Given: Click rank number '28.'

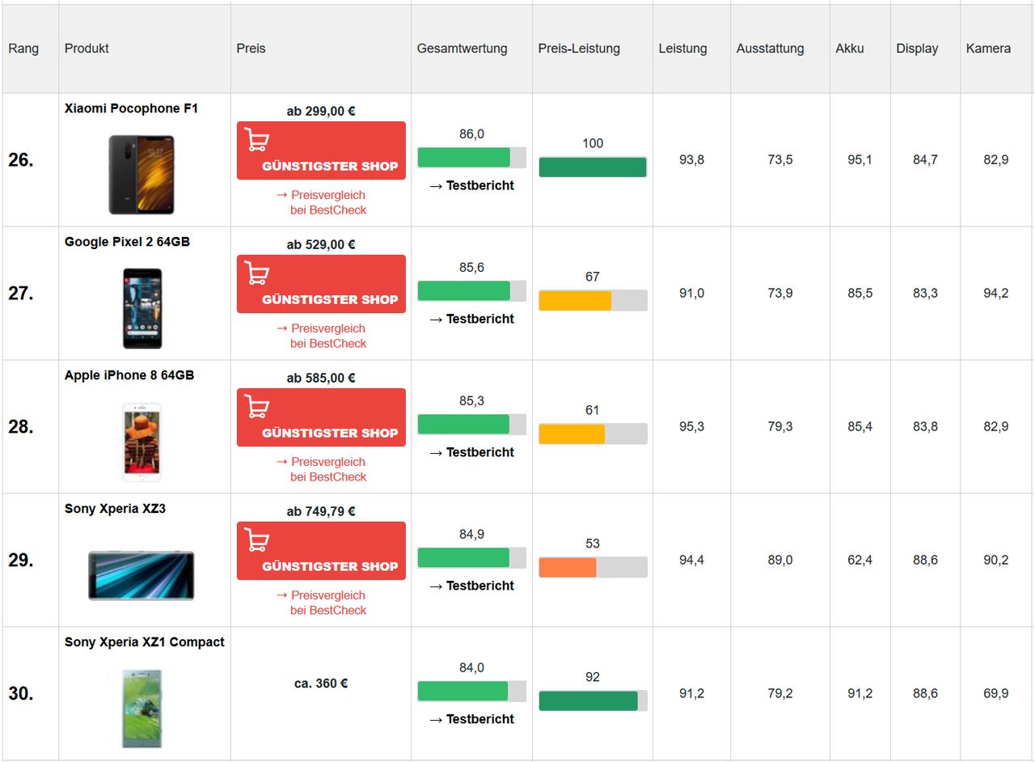Looking at the screenshot, I should (x=21, y=427).
